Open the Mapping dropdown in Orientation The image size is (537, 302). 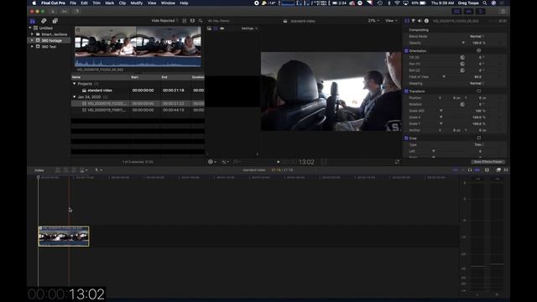477,83
